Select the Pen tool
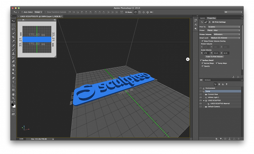Screen dimensions: 254x154 (13, 78)
